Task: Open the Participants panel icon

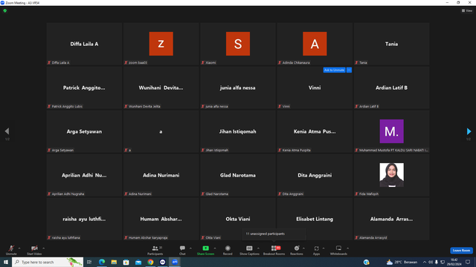Action: [x=155, y=250]
